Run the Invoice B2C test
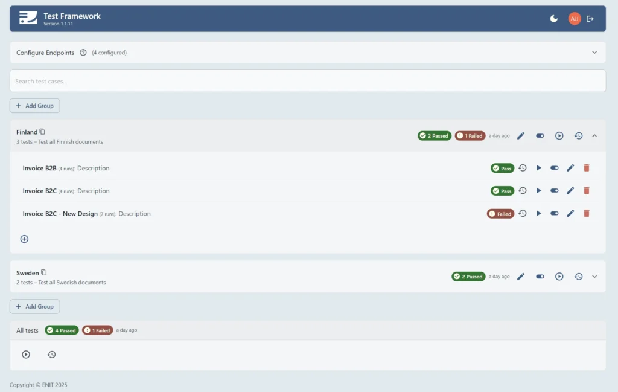618x392 pixels. tap(538, 190)
